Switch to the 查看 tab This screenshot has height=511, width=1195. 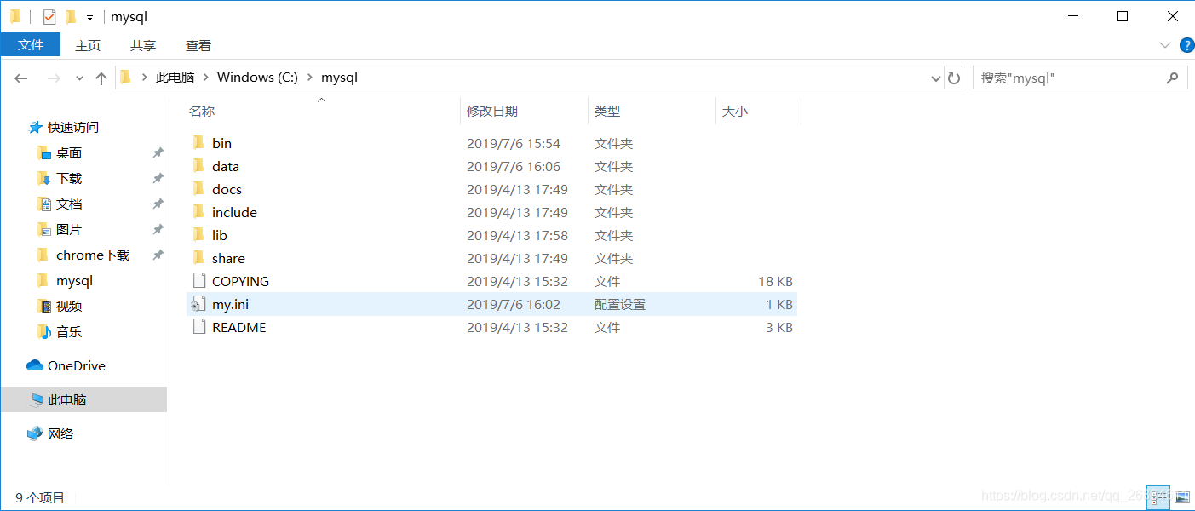(198, 45)
